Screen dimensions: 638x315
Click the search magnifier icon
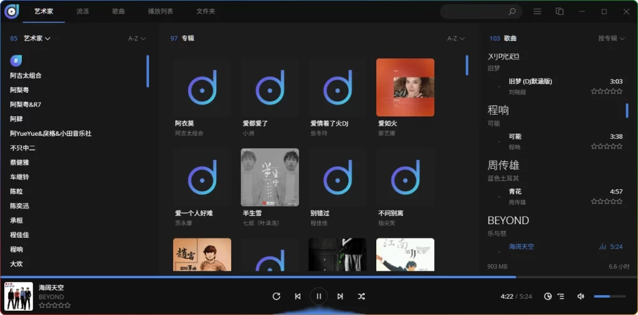(x=512, y=12)
